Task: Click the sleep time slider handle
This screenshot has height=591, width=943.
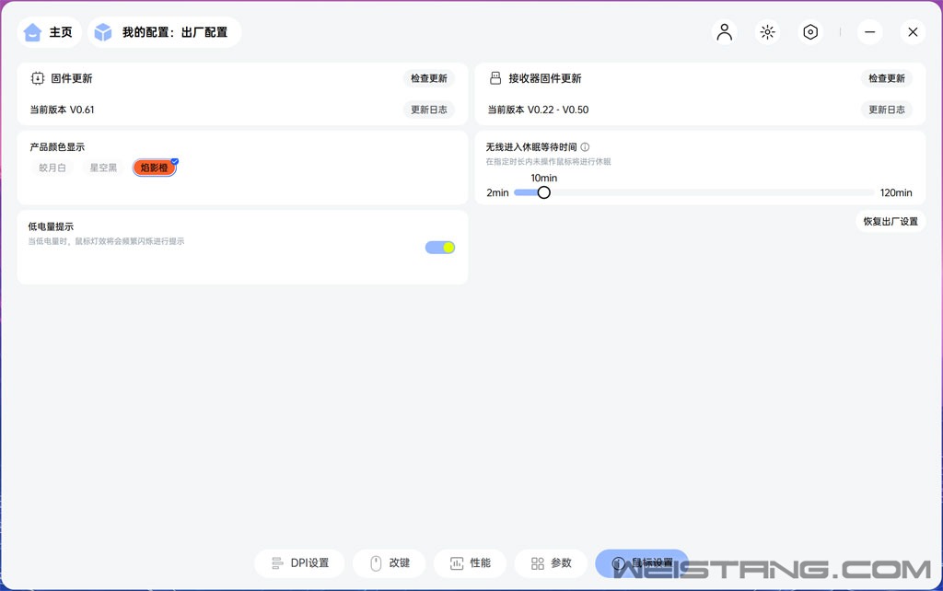Action: point(543,192)
